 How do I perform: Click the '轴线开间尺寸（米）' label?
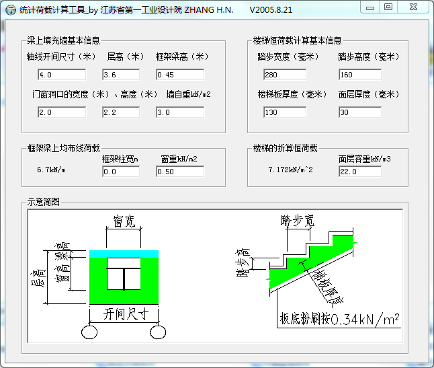(61, 57)
